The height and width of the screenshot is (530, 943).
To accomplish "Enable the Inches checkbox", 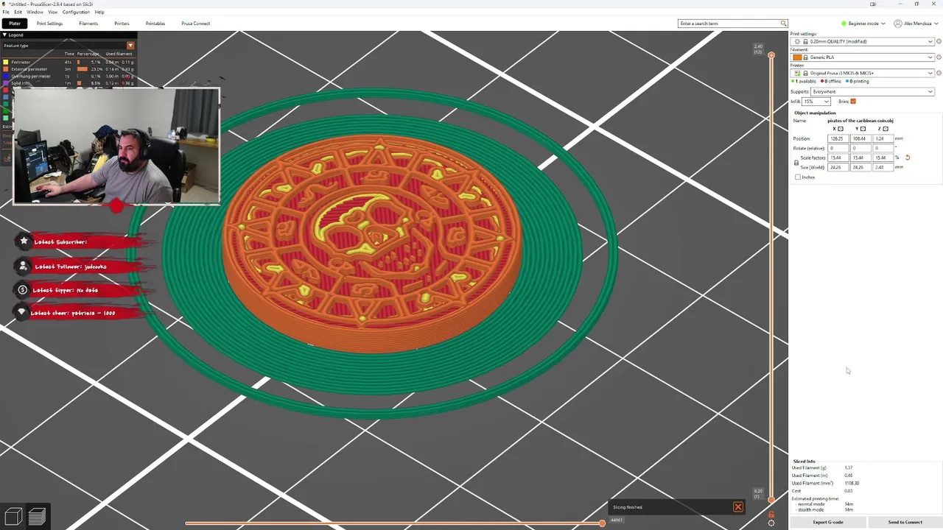I will pyautogui.click(x=798, y=177).
